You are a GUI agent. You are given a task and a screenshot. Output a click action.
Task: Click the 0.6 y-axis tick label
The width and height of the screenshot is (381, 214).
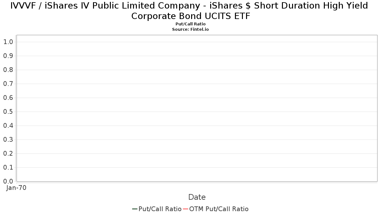[8, 98]
